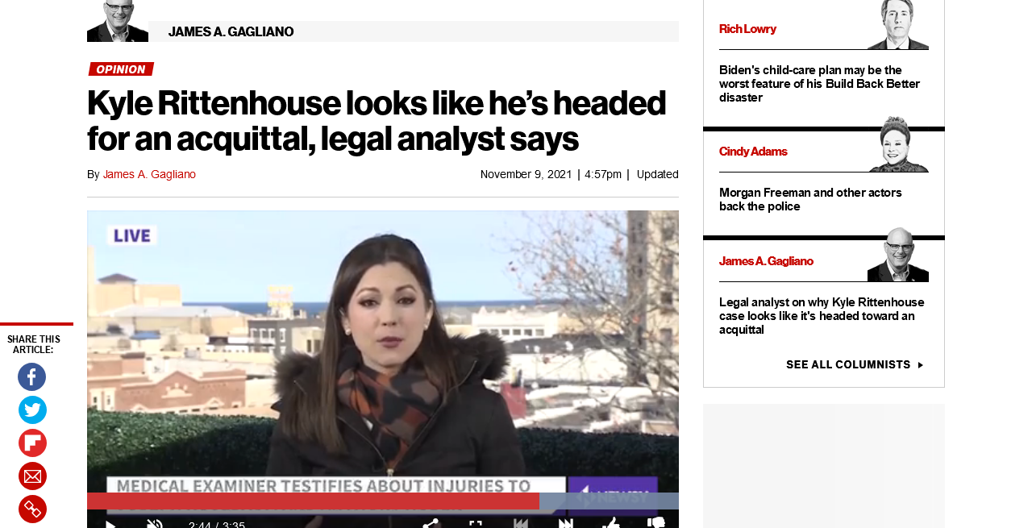Viewport: 1032px width, 528px height.
Task: Click James A. Gagliano header name
Action: (x=231, y=31)
